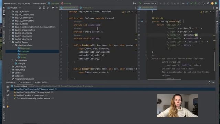Open Problems panel gear settings
220x124 pixels.
209,82
